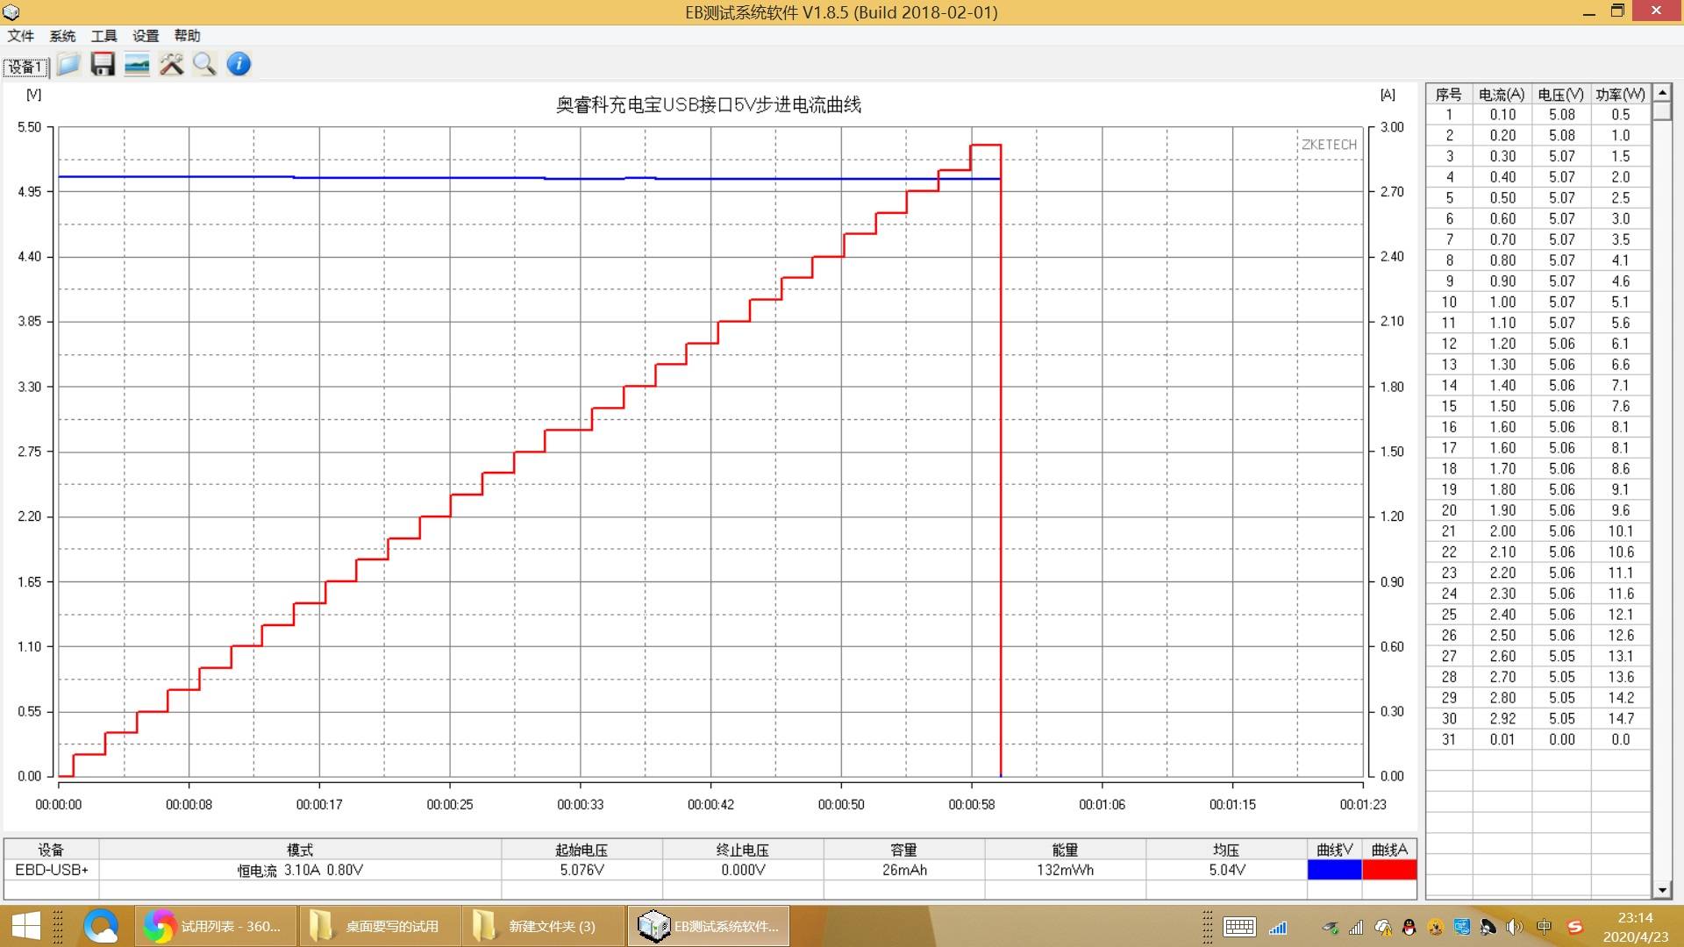Select data row 10 with current 1.00

coord(1538,302)
